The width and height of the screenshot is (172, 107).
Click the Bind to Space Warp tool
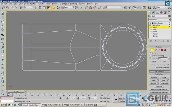pos(21,8)
